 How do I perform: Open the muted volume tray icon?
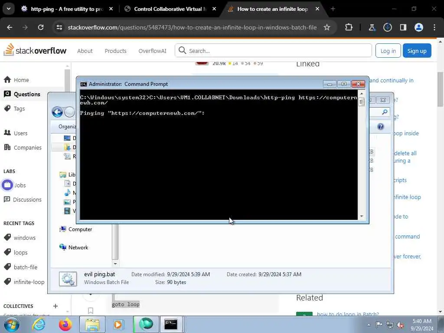[x=400, y=325]
